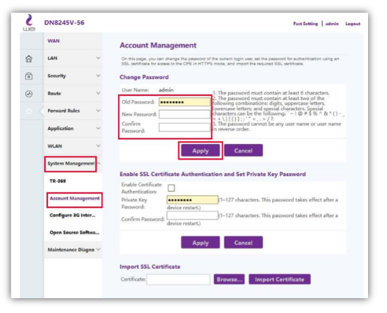Cancel the Change Password form
The width and height of the screenshot is (387, 313).
click(x=243, y=150)
